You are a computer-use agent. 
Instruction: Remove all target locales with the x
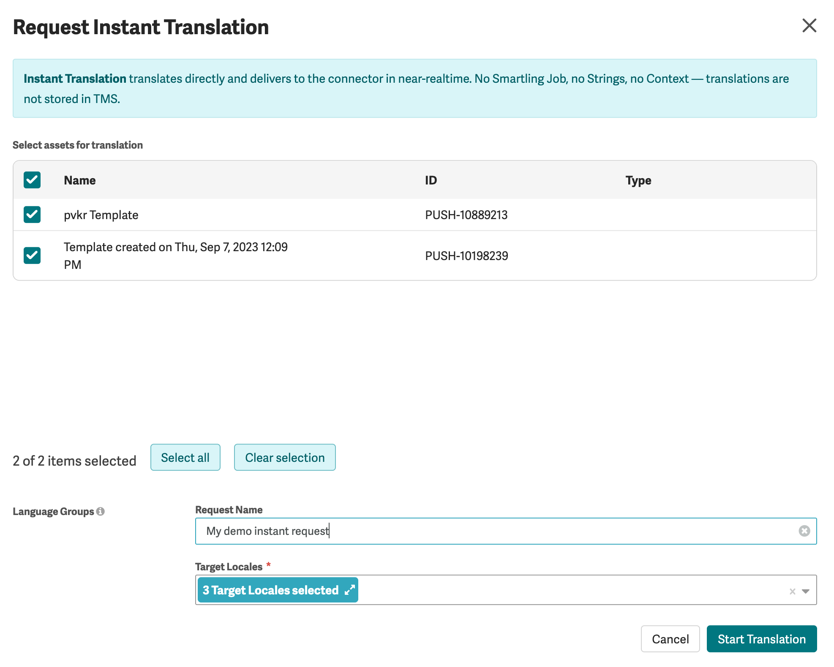[793, 591]
